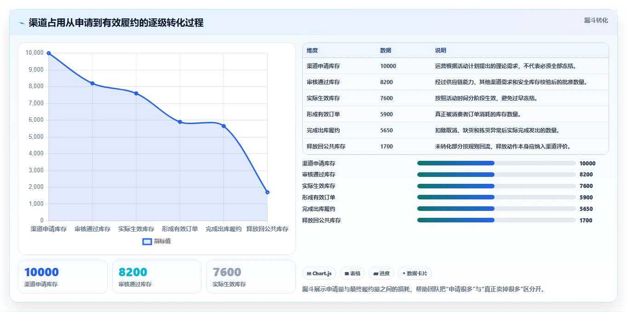Viewport: 627px width, 312px height.
Task: Click the panel title 渠道占用从申请到有效履约的逐级转化过程
Action: pyautogui.click(x=116, y=23)
